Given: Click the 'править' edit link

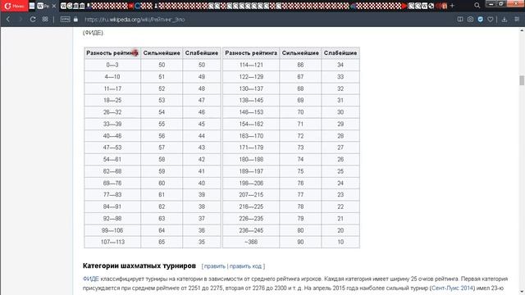Looking at the screenshot, I should pos(215,266).
